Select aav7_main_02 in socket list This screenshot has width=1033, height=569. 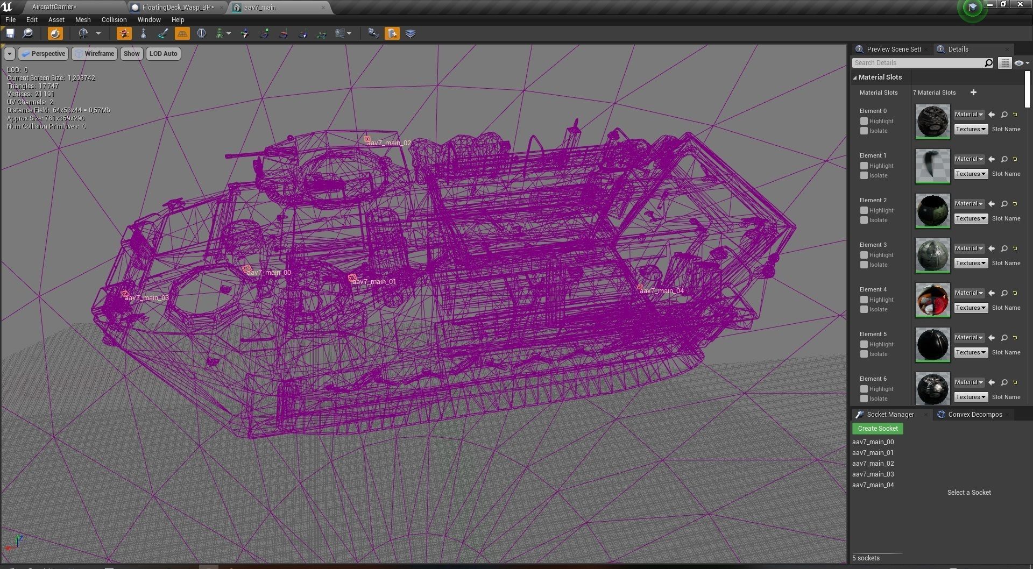[x=873, y=464]
